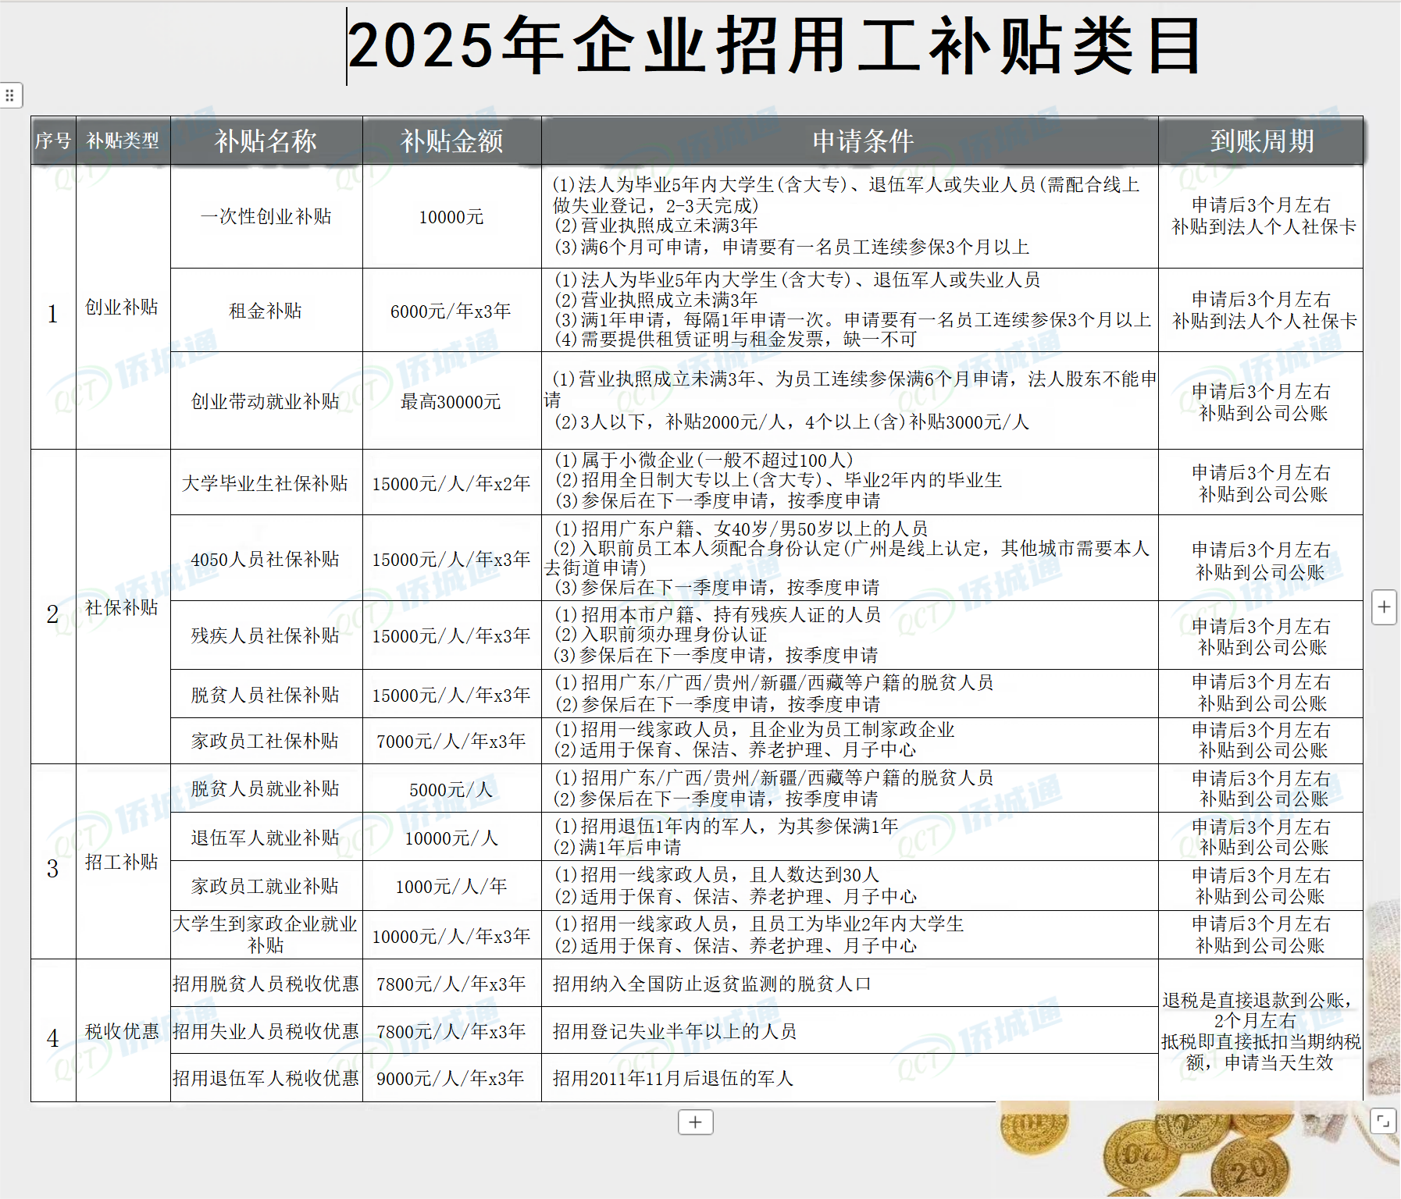Click the plus button below the table
Viewport: 1401px width, 1199px height.
pos(693,1123)
